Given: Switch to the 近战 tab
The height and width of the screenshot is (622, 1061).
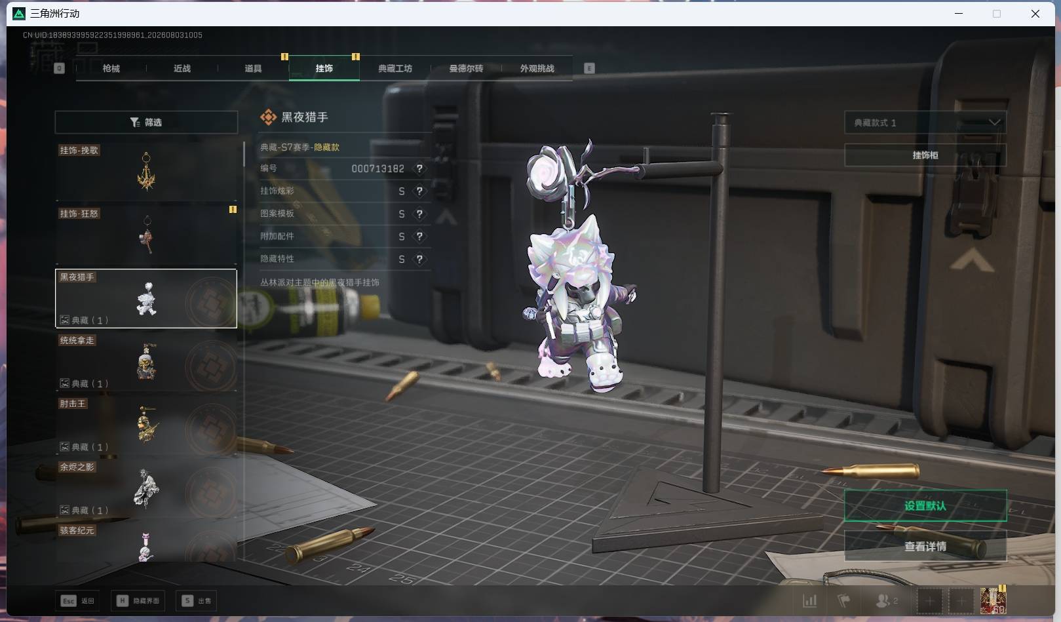Looking at the screenshot, I should coord(182,68).
